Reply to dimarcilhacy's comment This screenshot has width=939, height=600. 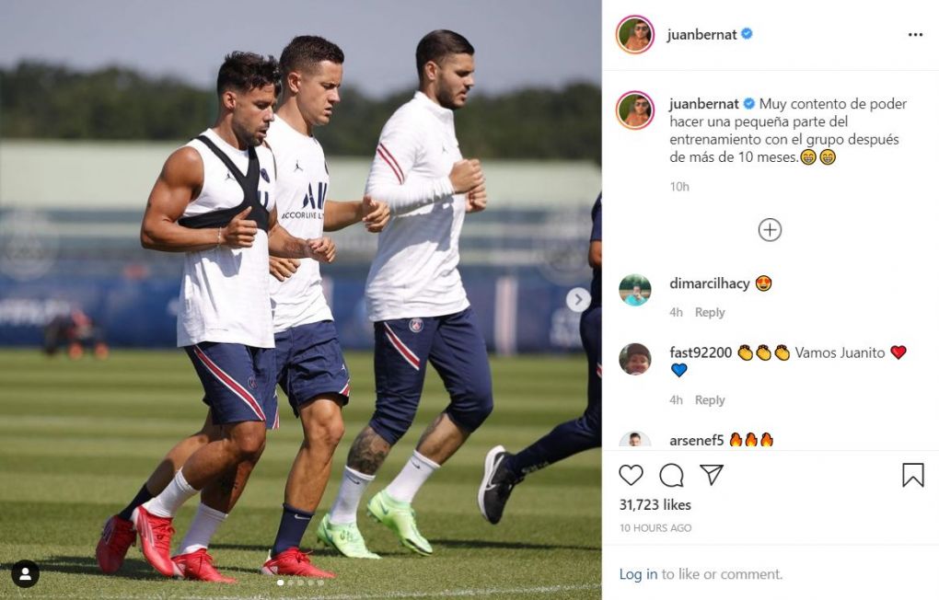tap(710, 312)
